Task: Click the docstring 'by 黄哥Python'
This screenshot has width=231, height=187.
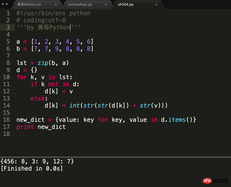Action: tap(48, 28)
